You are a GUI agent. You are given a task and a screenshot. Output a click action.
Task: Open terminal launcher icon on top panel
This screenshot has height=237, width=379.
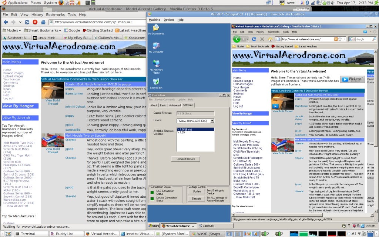click(87, 3)
